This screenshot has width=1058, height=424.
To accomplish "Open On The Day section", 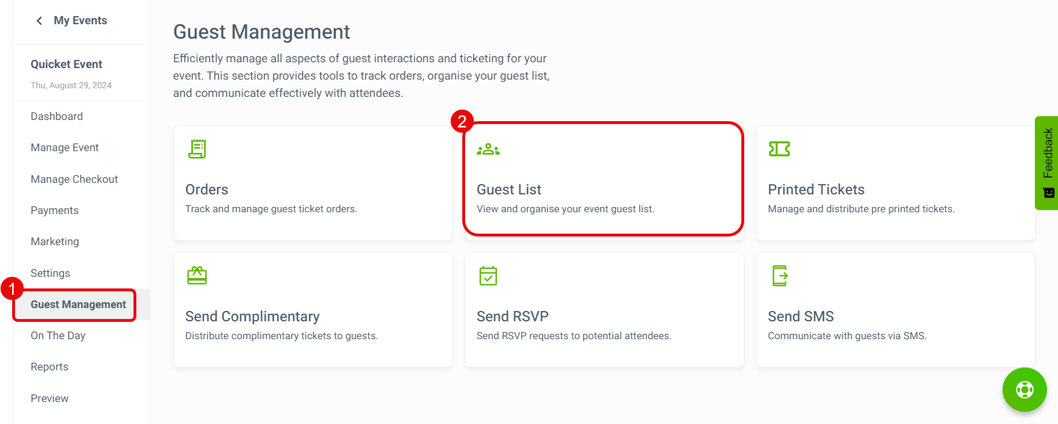I will pos(58,336).
